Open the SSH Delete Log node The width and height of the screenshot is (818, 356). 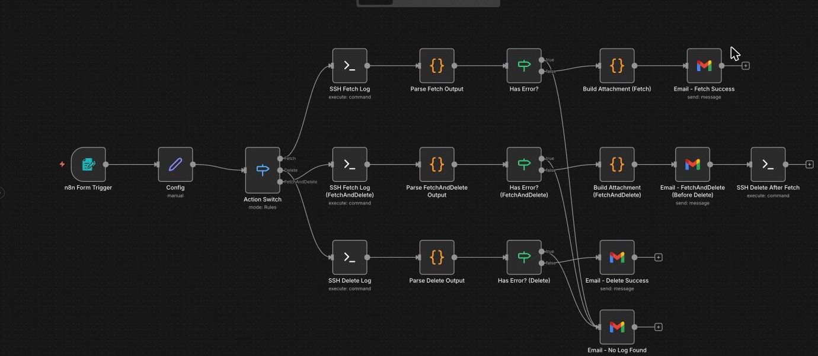350,258
